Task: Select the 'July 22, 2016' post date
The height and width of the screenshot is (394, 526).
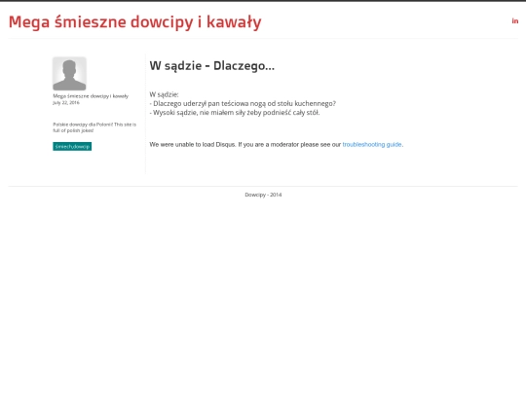Action: (66, 102)
